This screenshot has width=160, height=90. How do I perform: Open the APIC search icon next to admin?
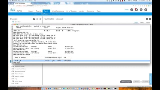tap(132, 10)
